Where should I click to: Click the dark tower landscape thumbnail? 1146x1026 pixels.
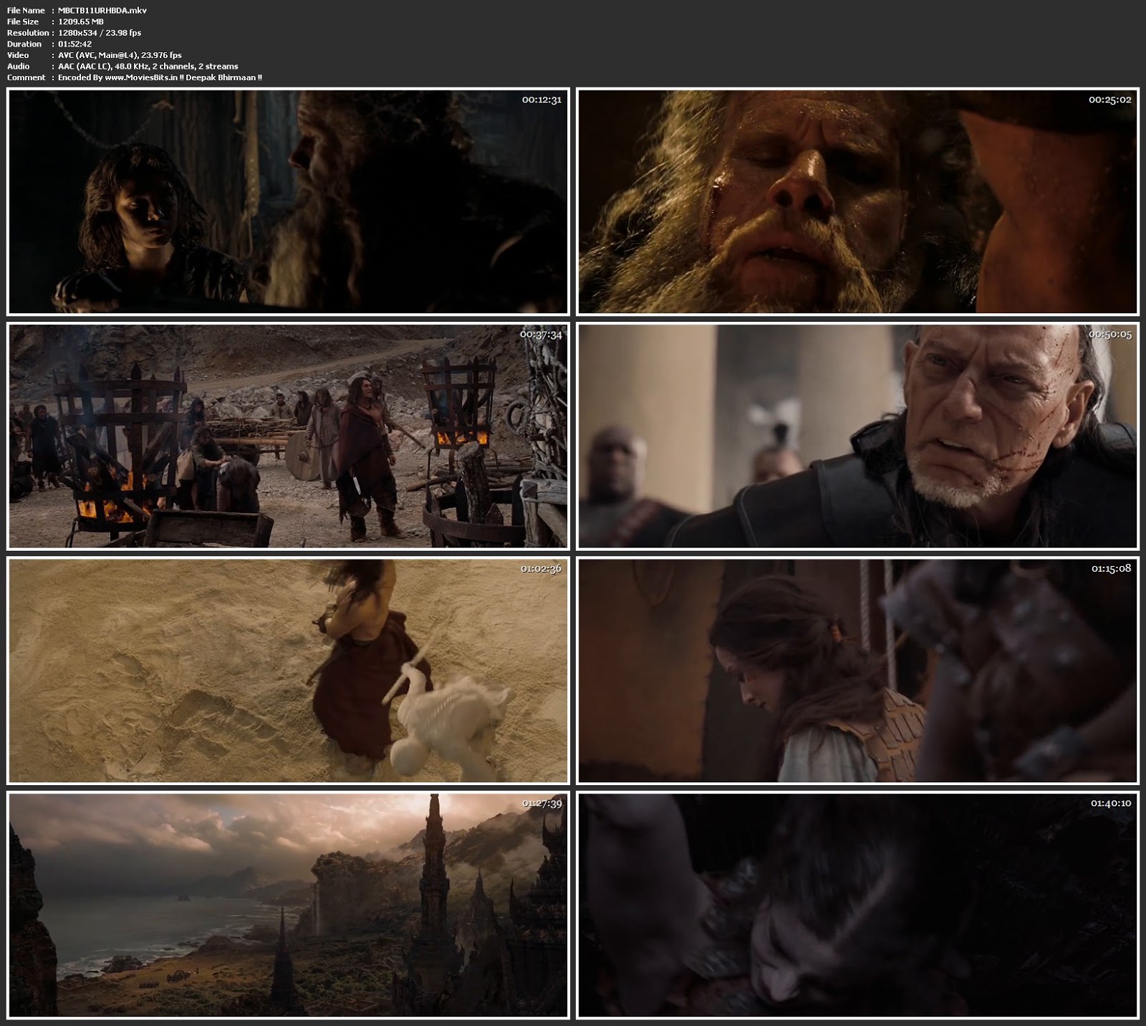pos(288,905)
